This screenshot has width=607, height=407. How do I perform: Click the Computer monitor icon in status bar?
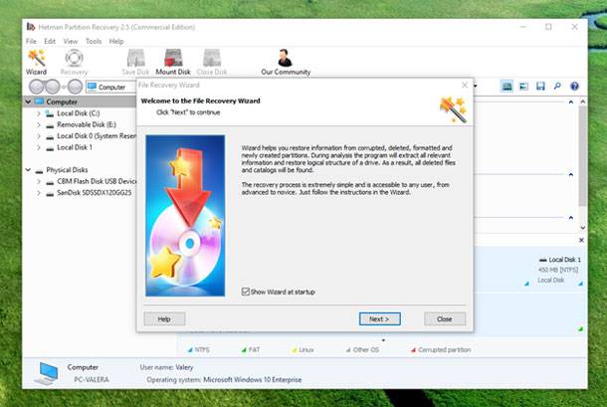click(x=47, y=373)
